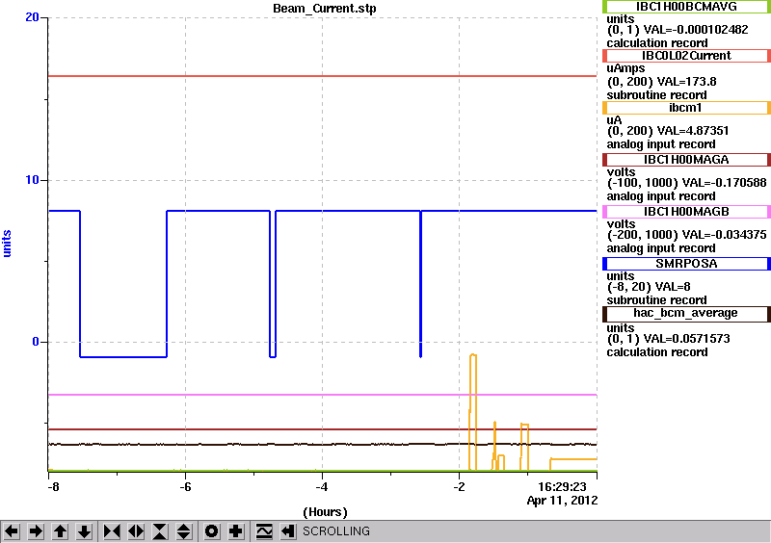Click the VAL=0.0571573 readout
This screenshot has width=771, height=543.
click(686, 339)
